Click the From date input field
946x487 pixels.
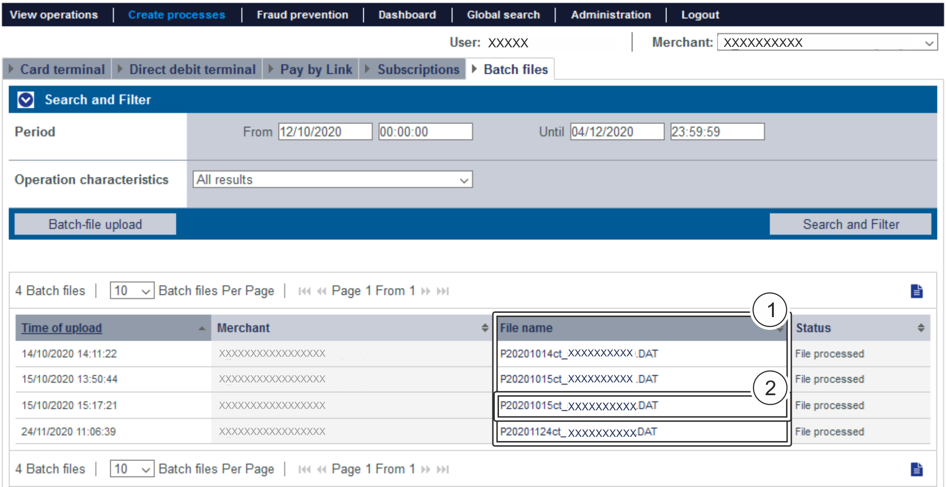[325, 132]
